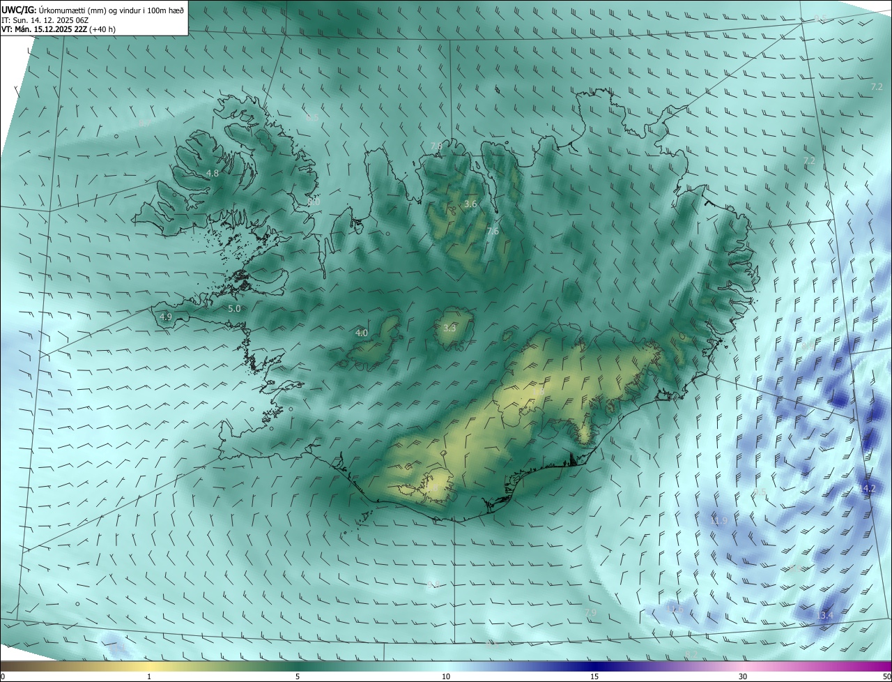
Task: Click the 14.2 value label offshore
Action: tap(866, 489)
